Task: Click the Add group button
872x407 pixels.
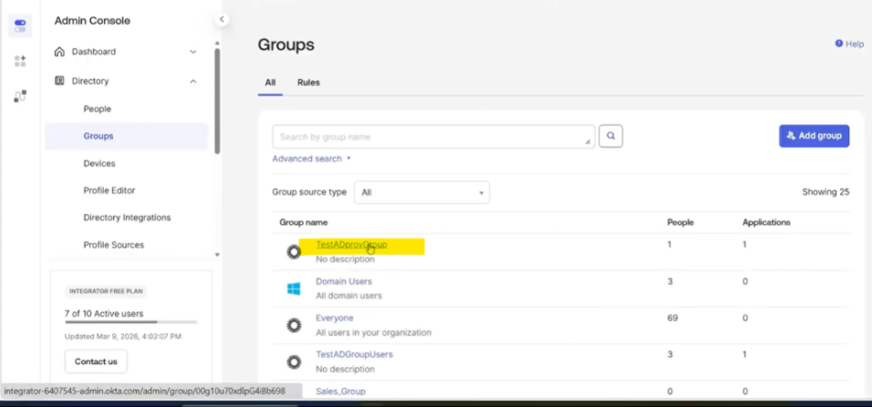Action: point(814,136)
